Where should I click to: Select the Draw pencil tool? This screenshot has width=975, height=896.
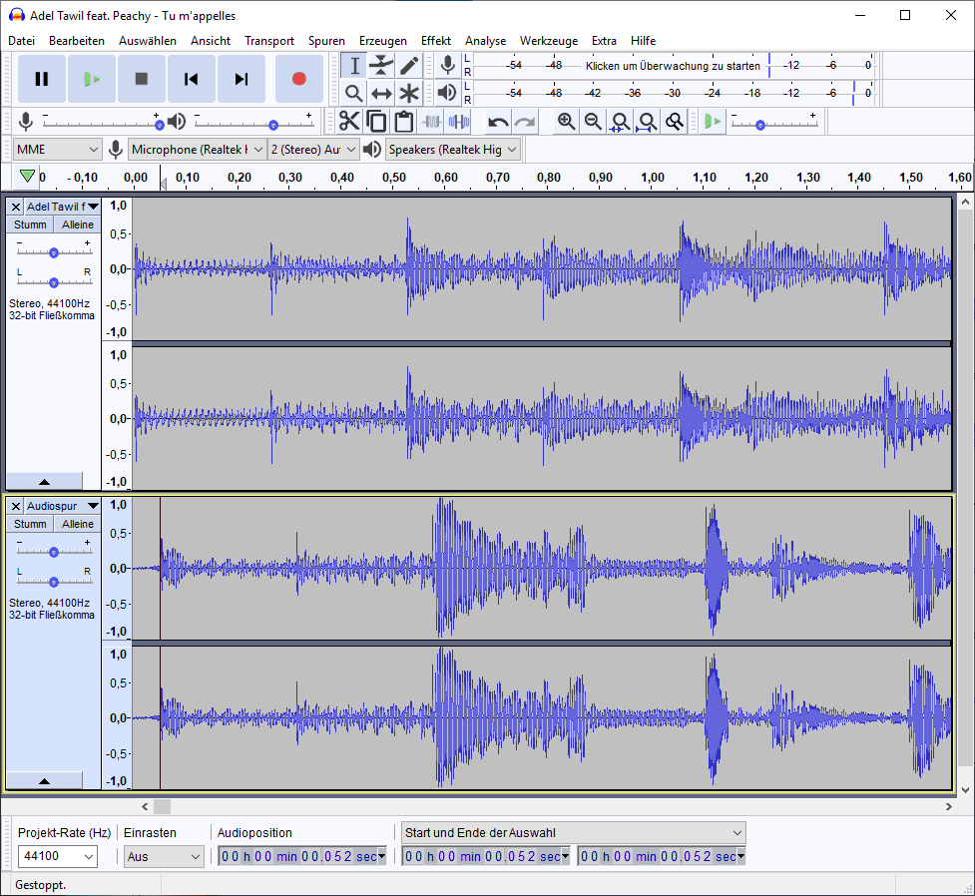(409, 66)
